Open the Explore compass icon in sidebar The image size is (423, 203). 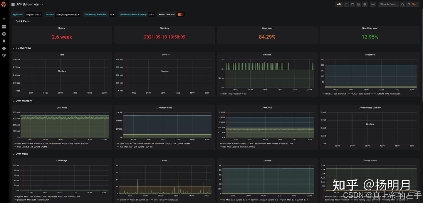[x=4, y=34]
